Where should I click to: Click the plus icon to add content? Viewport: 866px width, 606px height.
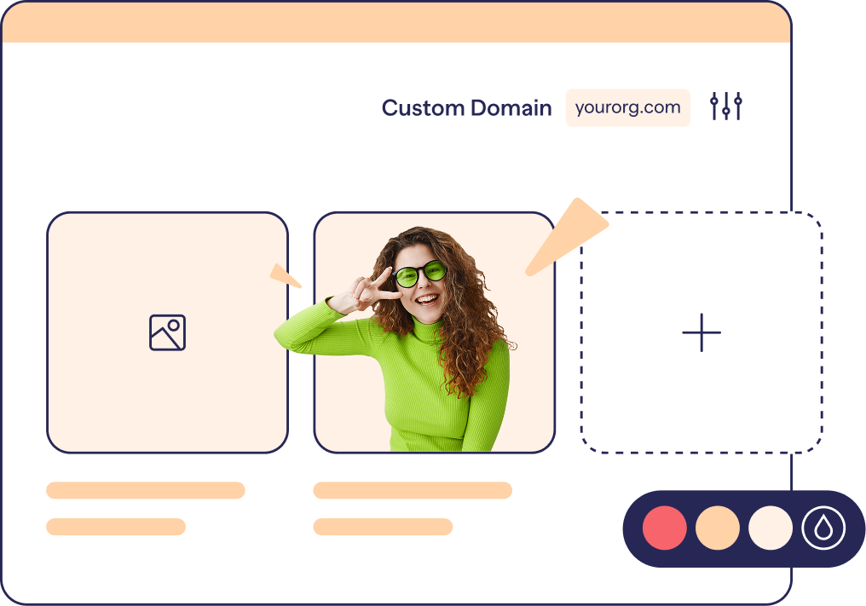coord(701,332)
